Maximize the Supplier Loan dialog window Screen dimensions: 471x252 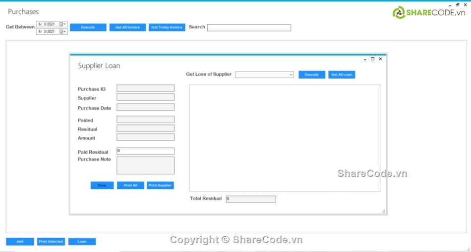373,59
